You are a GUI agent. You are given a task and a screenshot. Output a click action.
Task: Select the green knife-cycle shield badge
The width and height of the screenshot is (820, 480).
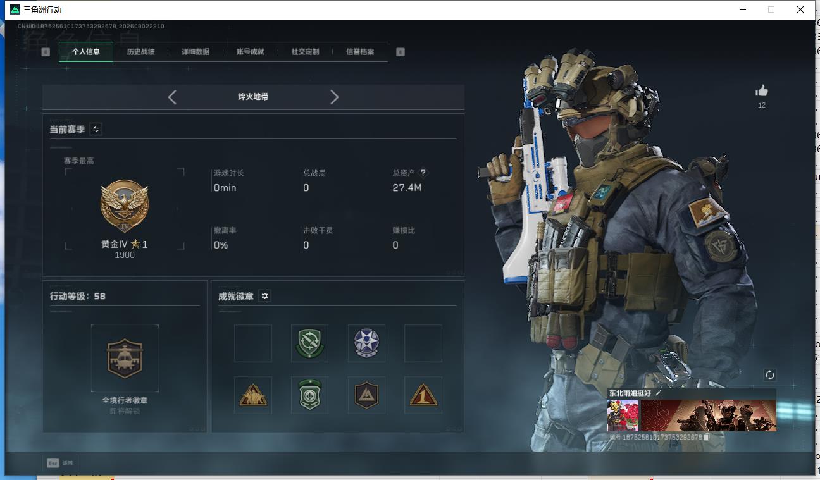pos(309,343)
